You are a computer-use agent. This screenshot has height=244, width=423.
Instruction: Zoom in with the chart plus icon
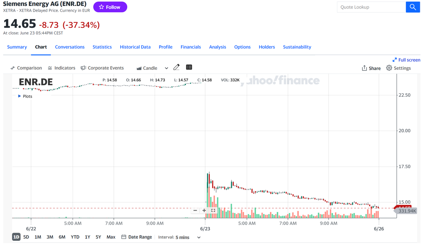click(204, 211)
